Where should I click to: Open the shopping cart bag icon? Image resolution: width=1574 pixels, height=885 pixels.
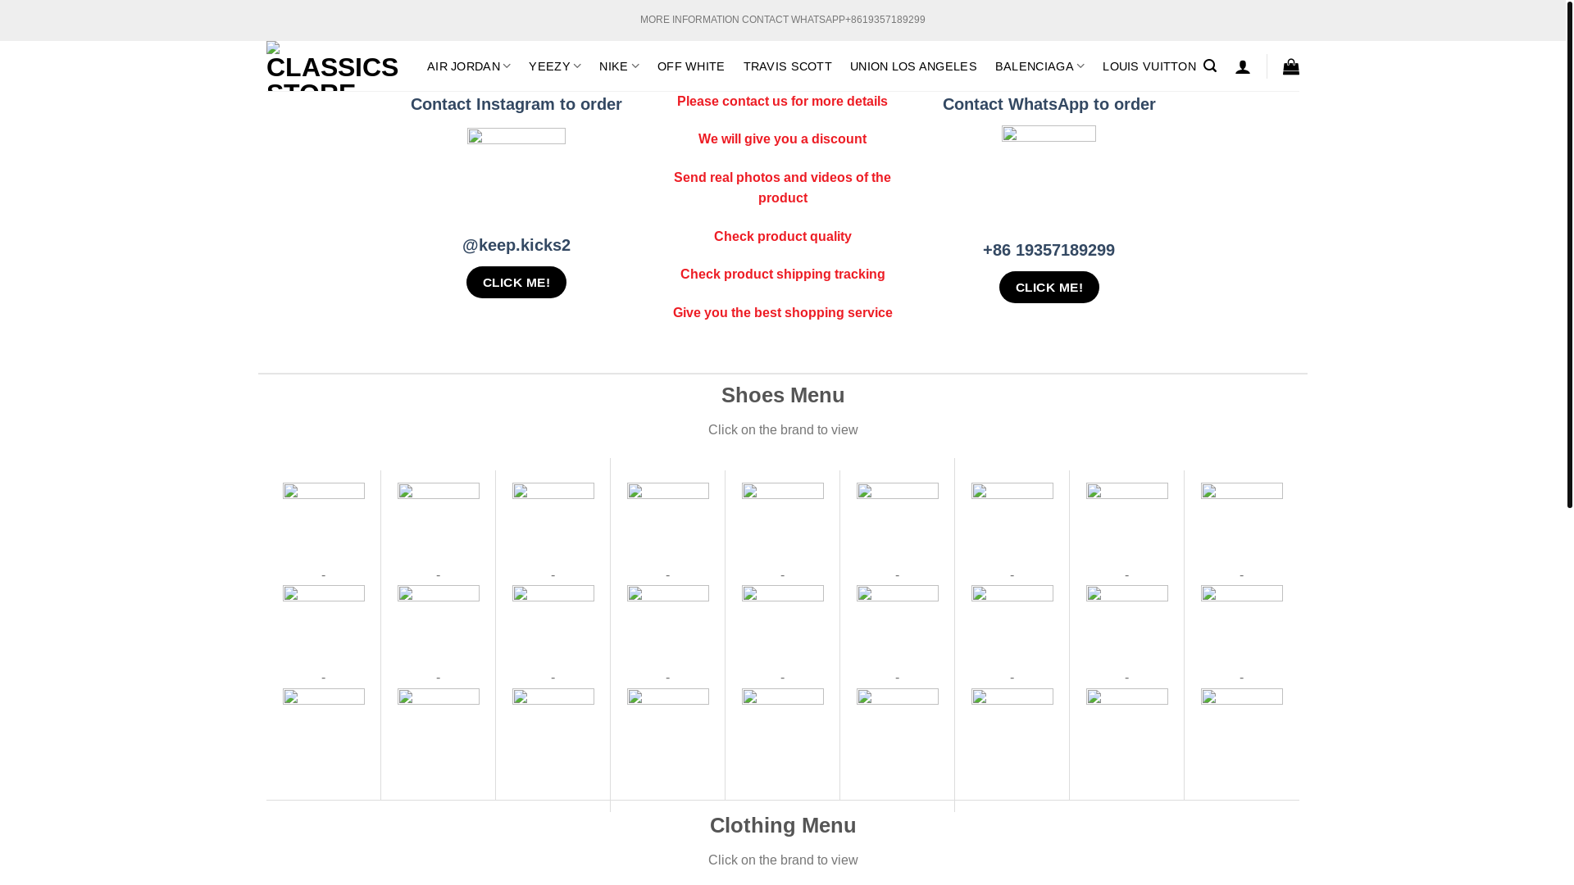click(x=1291, y=66)
